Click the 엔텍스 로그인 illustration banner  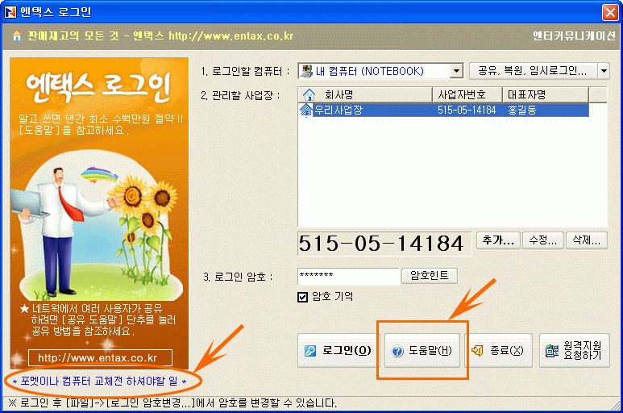pos(99,213)
